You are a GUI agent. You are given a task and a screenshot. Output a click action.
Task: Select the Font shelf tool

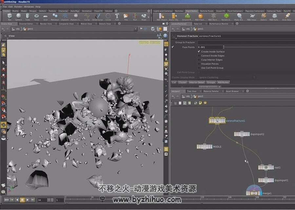[x=117, y=17]
